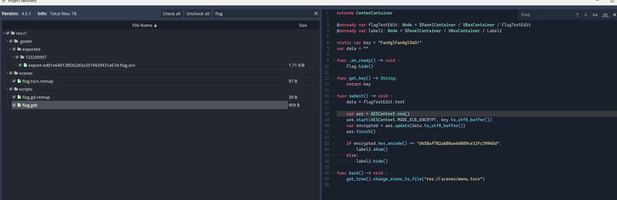Click 'extends CenterContainer' on line 1
The image size is (617, 200).
[x=365, y=13]
